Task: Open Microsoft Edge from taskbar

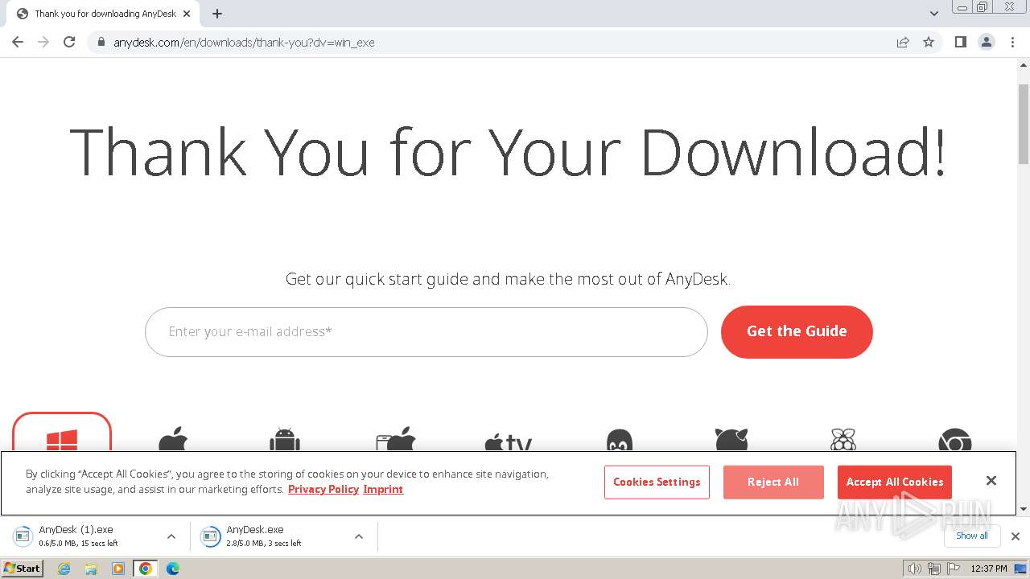Action: click(x=172, y=569)
